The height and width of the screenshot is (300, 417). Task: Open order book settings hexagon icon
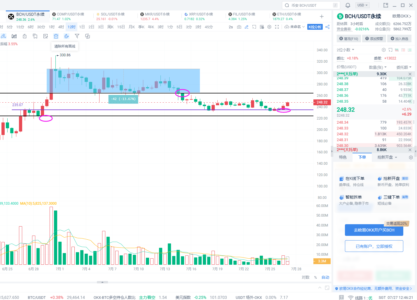384,50
